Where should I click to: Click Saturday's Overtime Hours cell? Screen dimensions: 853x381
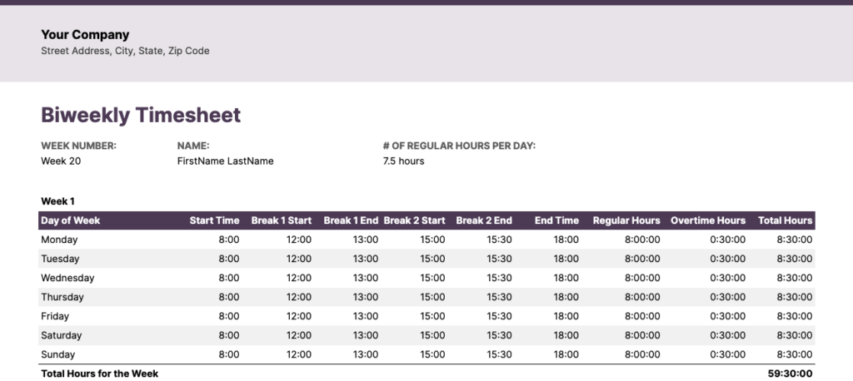(728, 335)
